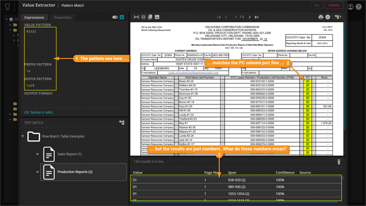This screenshot has height=206, width=366.
Task: Click the fit-page icon in viewer toolbar
Action: coord(143,17)
